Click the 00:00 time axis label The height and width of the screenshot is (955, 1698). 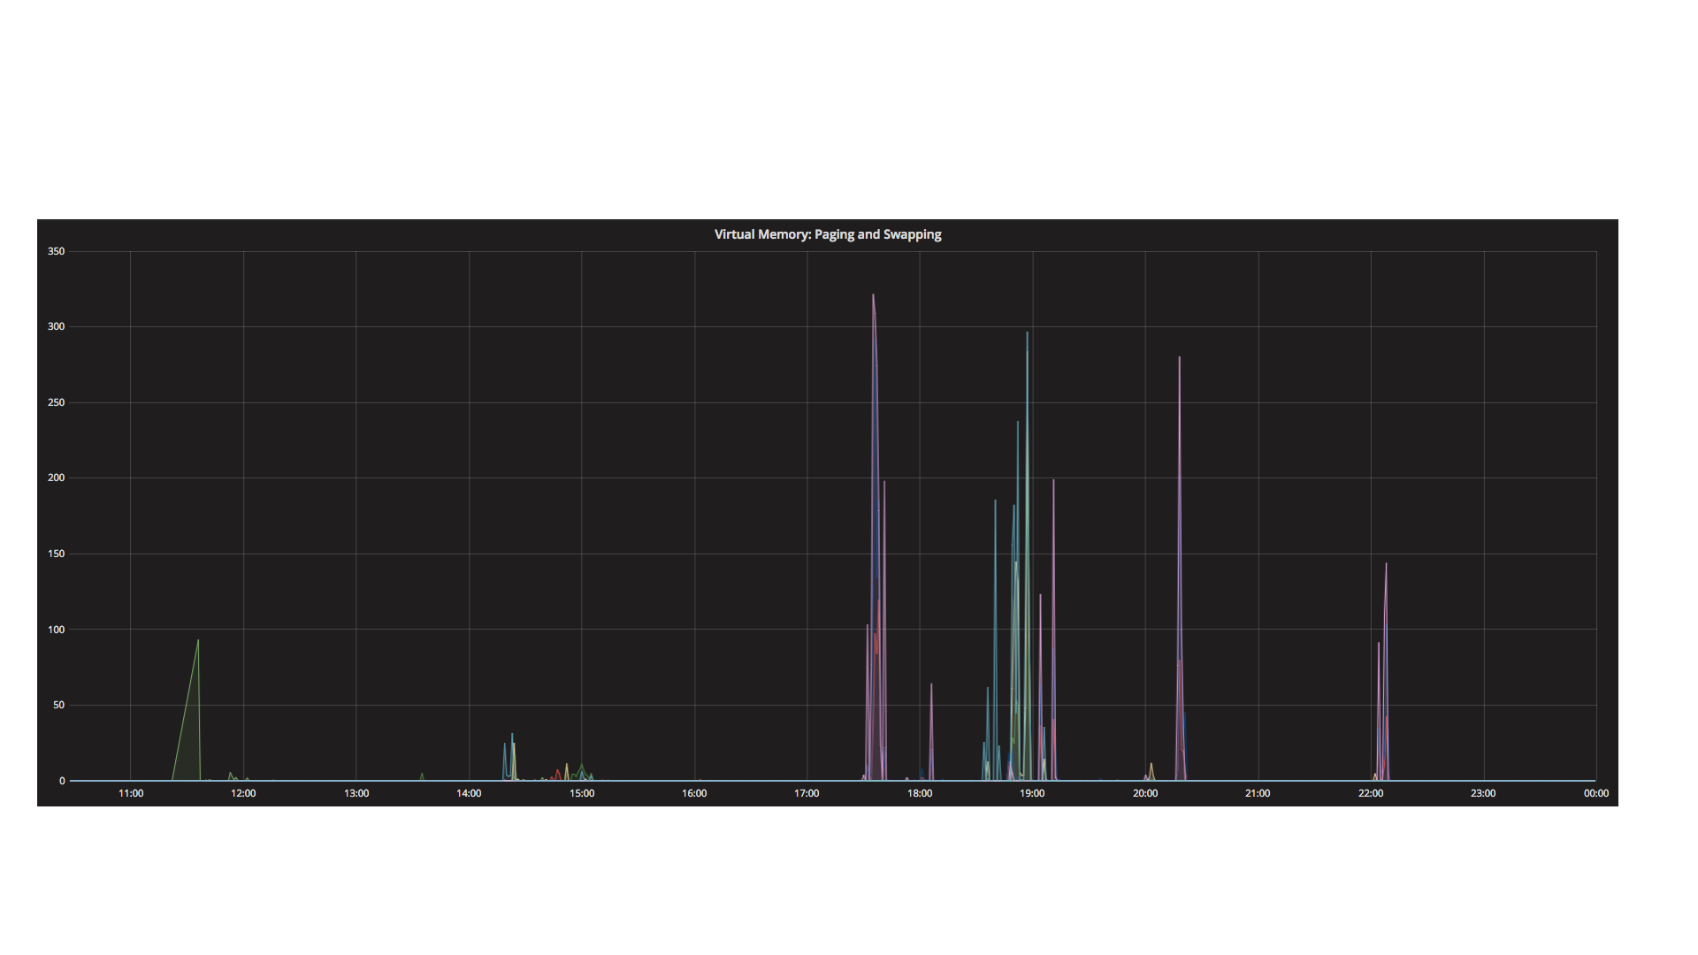1595,793
